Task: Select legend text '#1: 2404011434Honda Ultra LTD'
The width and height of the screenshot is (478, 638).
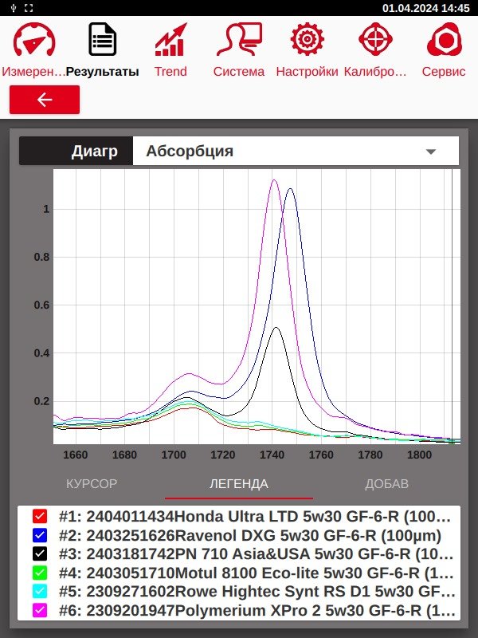Action: click(x=178, y=516)
